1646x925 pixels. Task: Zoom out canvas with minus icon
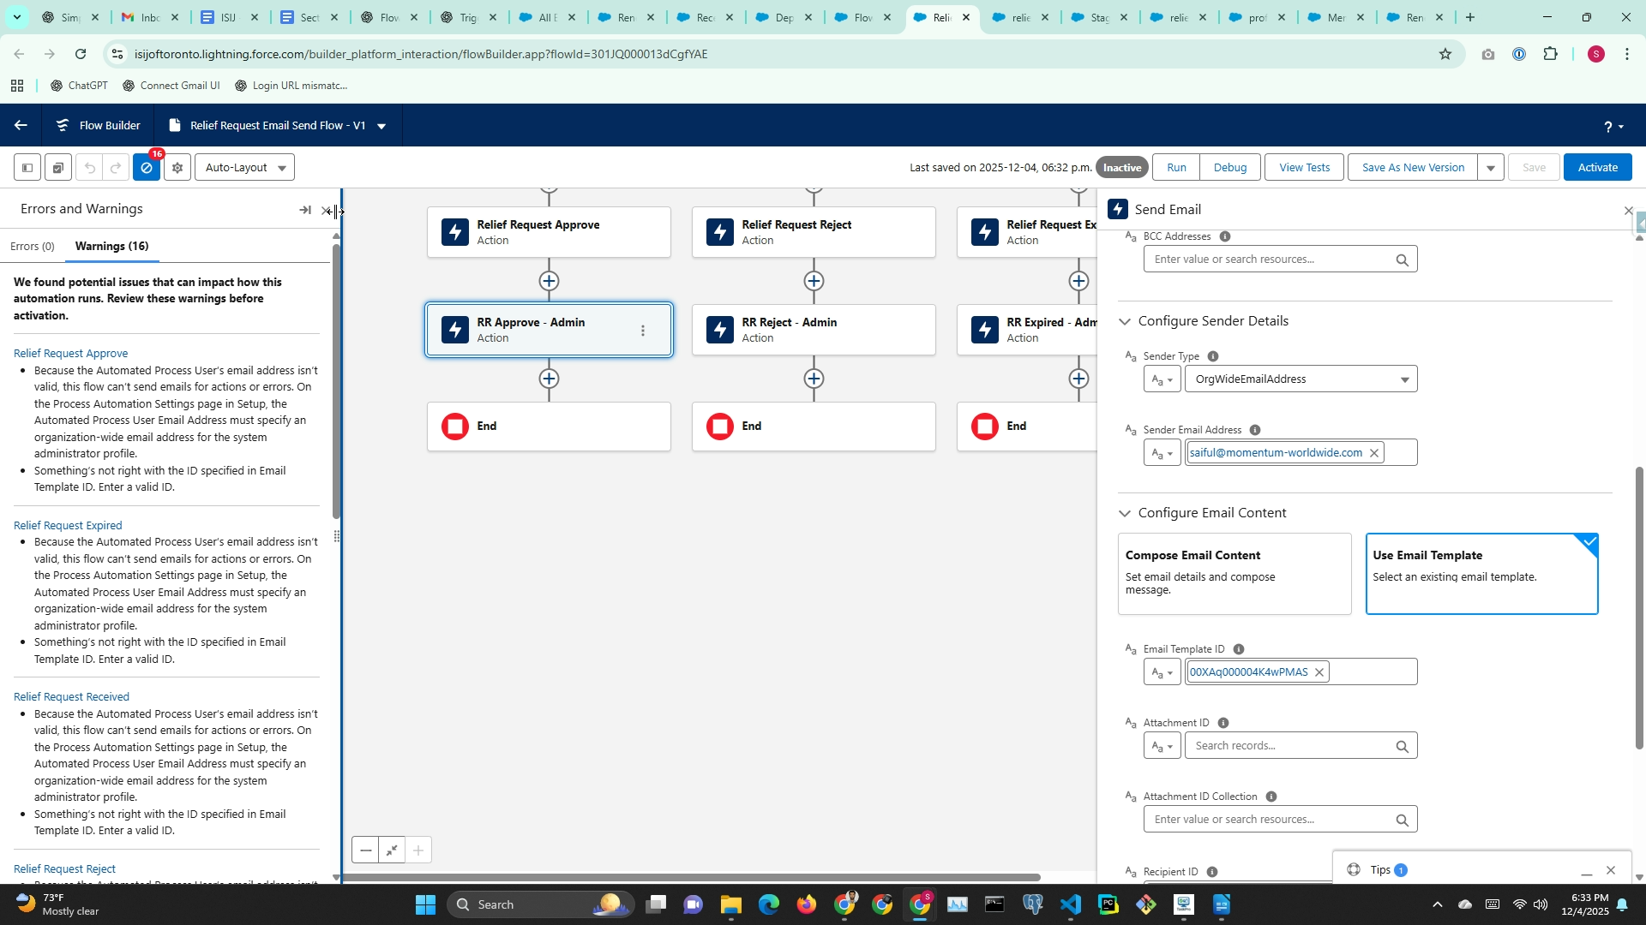[x=366, y=850]
